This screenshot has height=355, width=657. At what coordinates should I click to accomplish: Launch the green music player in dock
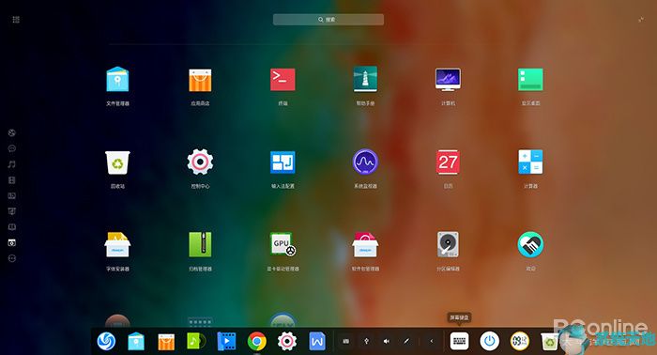(196, 341)
